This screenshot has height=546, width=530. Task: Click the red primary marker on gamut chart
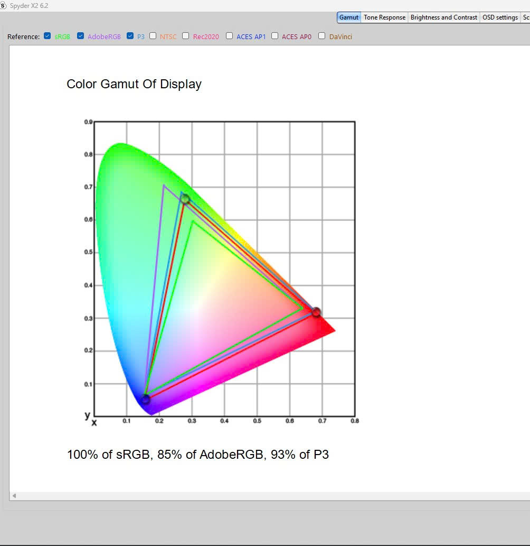[316, 312]
